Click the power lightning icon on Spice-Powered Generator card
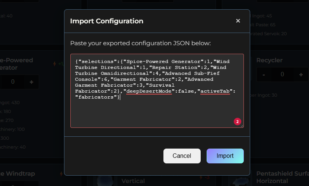309x186 pixels. 55,64
